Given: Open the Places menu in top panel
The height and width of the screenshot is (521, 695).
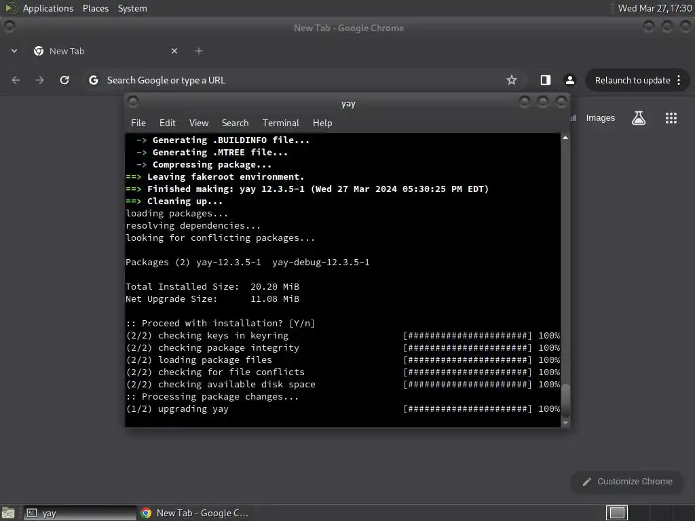Looking at the screenshot, I should click(95, 8).
